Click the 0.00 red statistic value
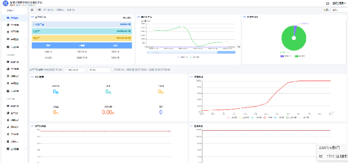 tap(108, 112)
